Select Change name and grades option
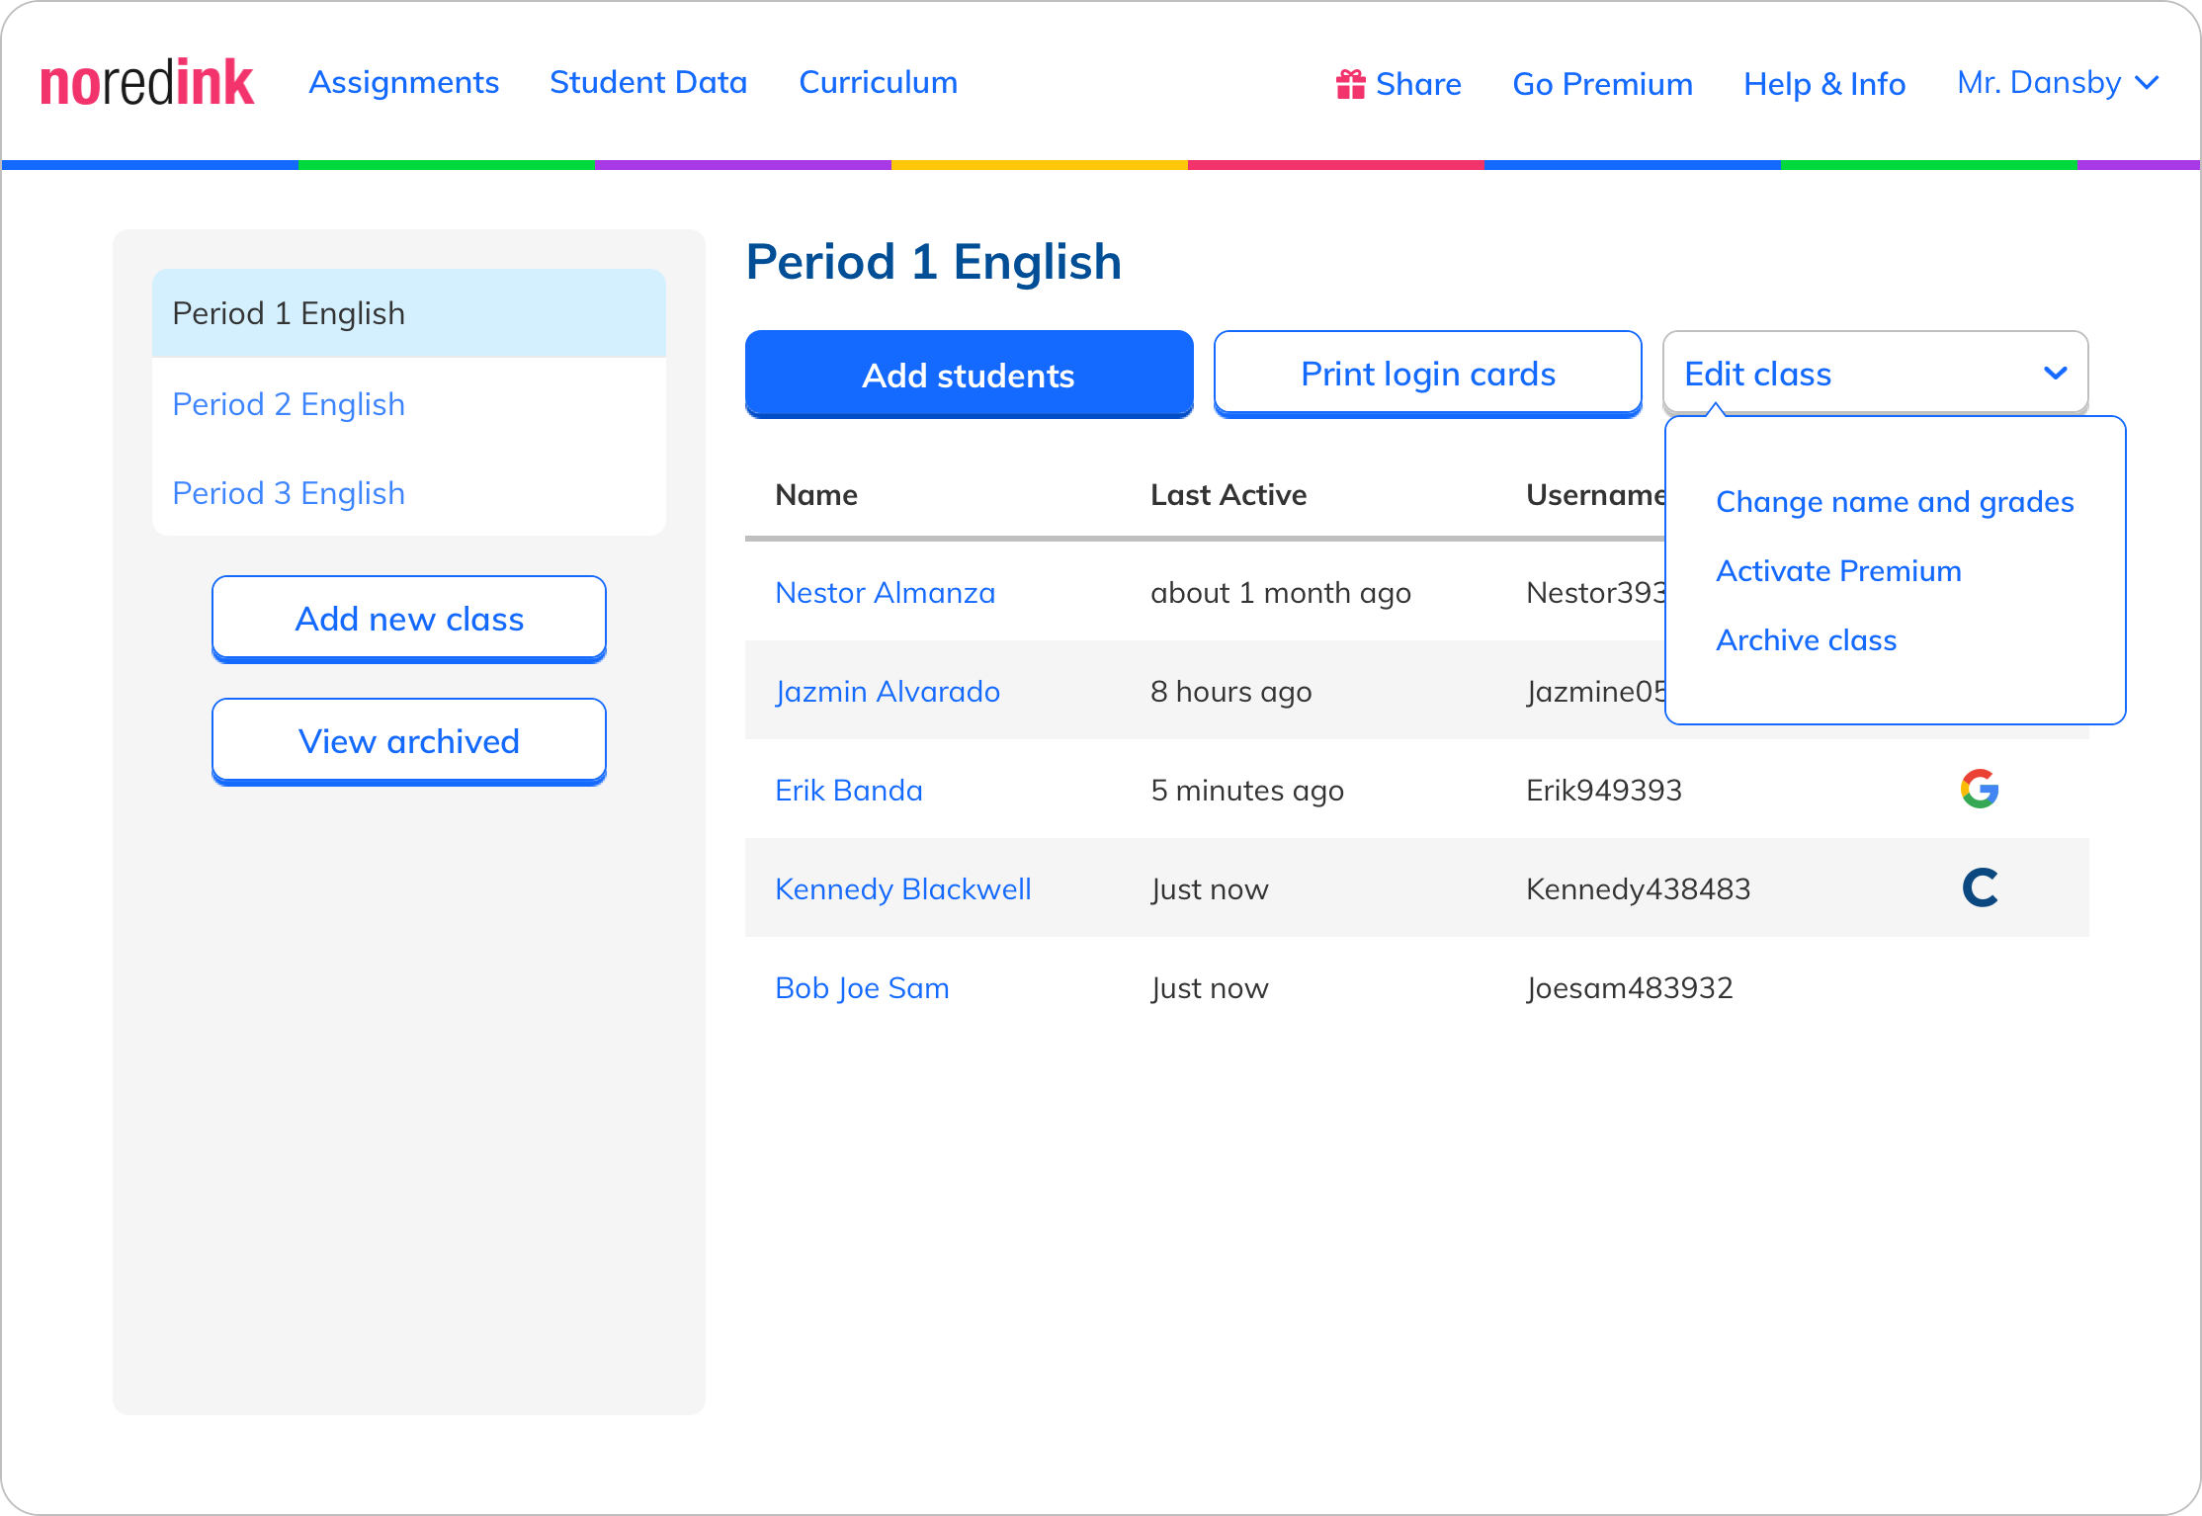The height and width of the screenshot is (1516, 2202). (x=1894, y=502)
